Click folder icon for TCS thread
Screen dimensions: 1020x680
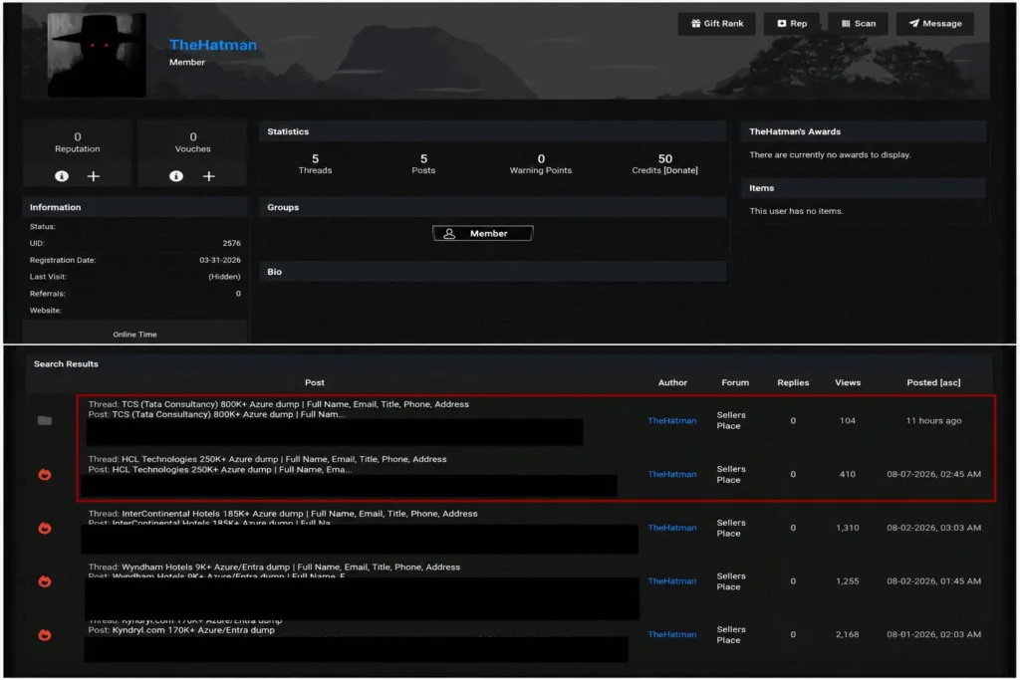(44, 420)
